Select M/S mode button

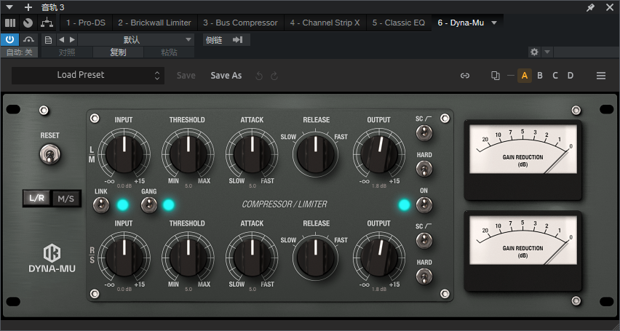(x=66, y=199)
